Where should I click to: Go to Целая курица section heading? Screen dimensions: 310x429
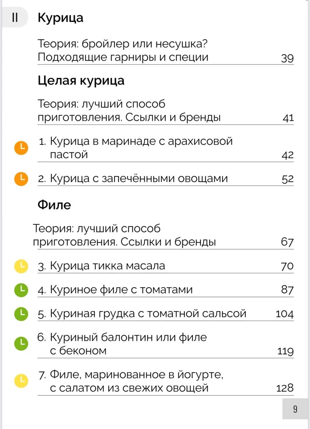81,81
